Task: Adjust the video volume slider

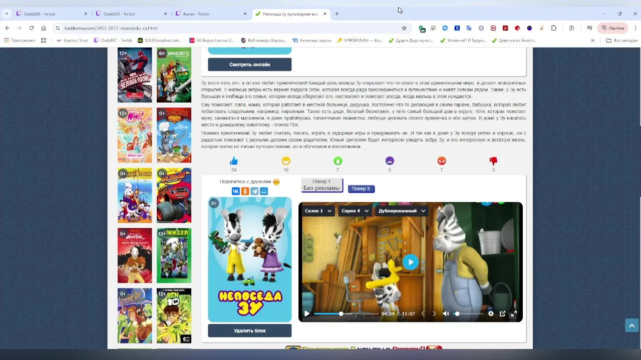Action: point(469,314)
